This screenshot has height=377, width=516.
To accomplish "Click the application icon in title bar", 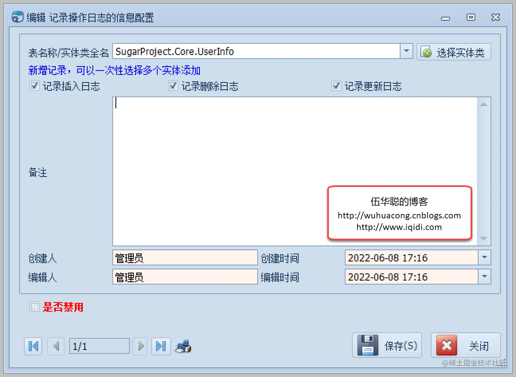I will point(17,17).
